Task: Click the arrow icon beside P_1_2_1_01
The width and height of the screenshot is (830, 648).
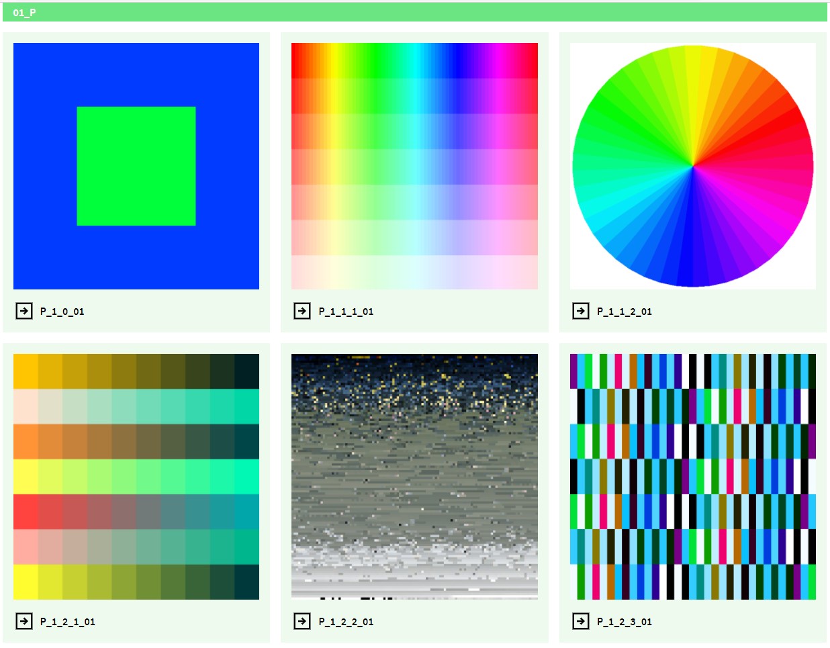Action: pyautogui.click(x=24, y=621)
